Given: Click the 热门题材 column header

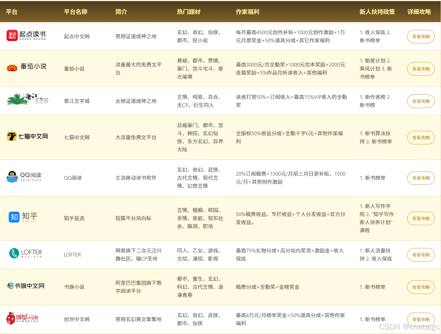Looking at the screenshot, I should (189, 12).
